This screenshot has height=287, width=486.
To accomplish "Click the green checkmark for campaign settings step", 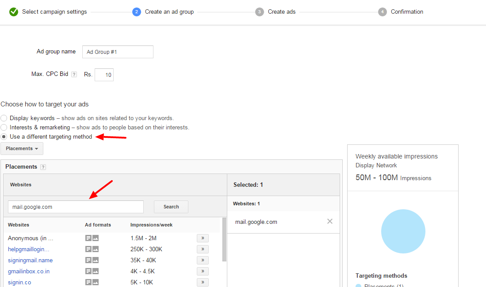I will pos(14,12).
